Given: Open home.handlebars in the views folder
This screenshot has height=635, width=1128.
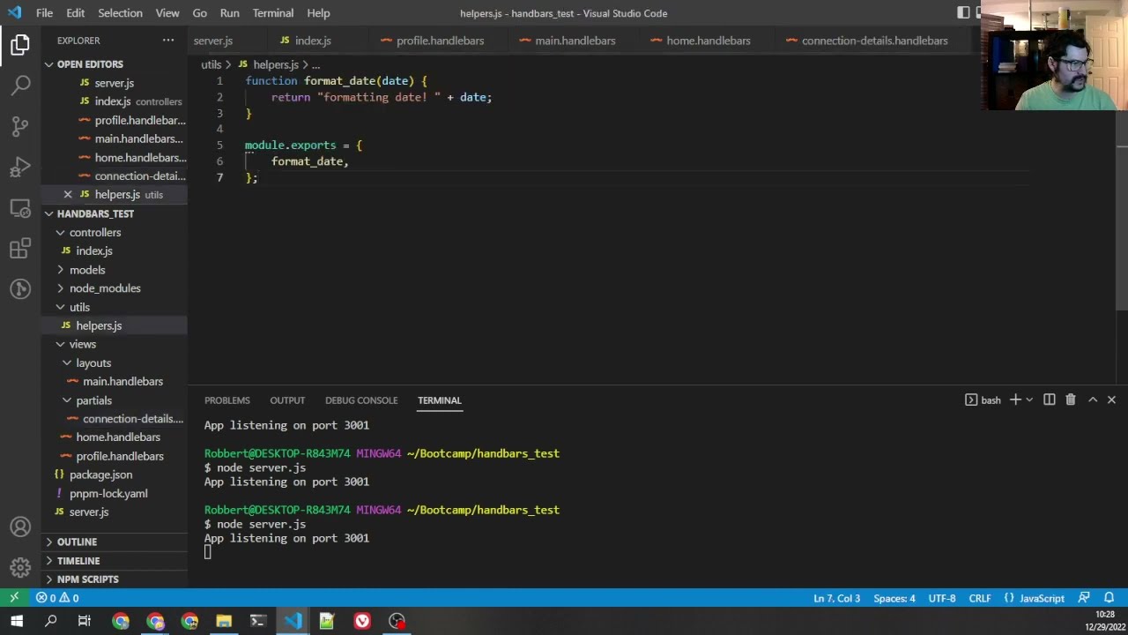Looking at the screenshot, I should (118, 437).
